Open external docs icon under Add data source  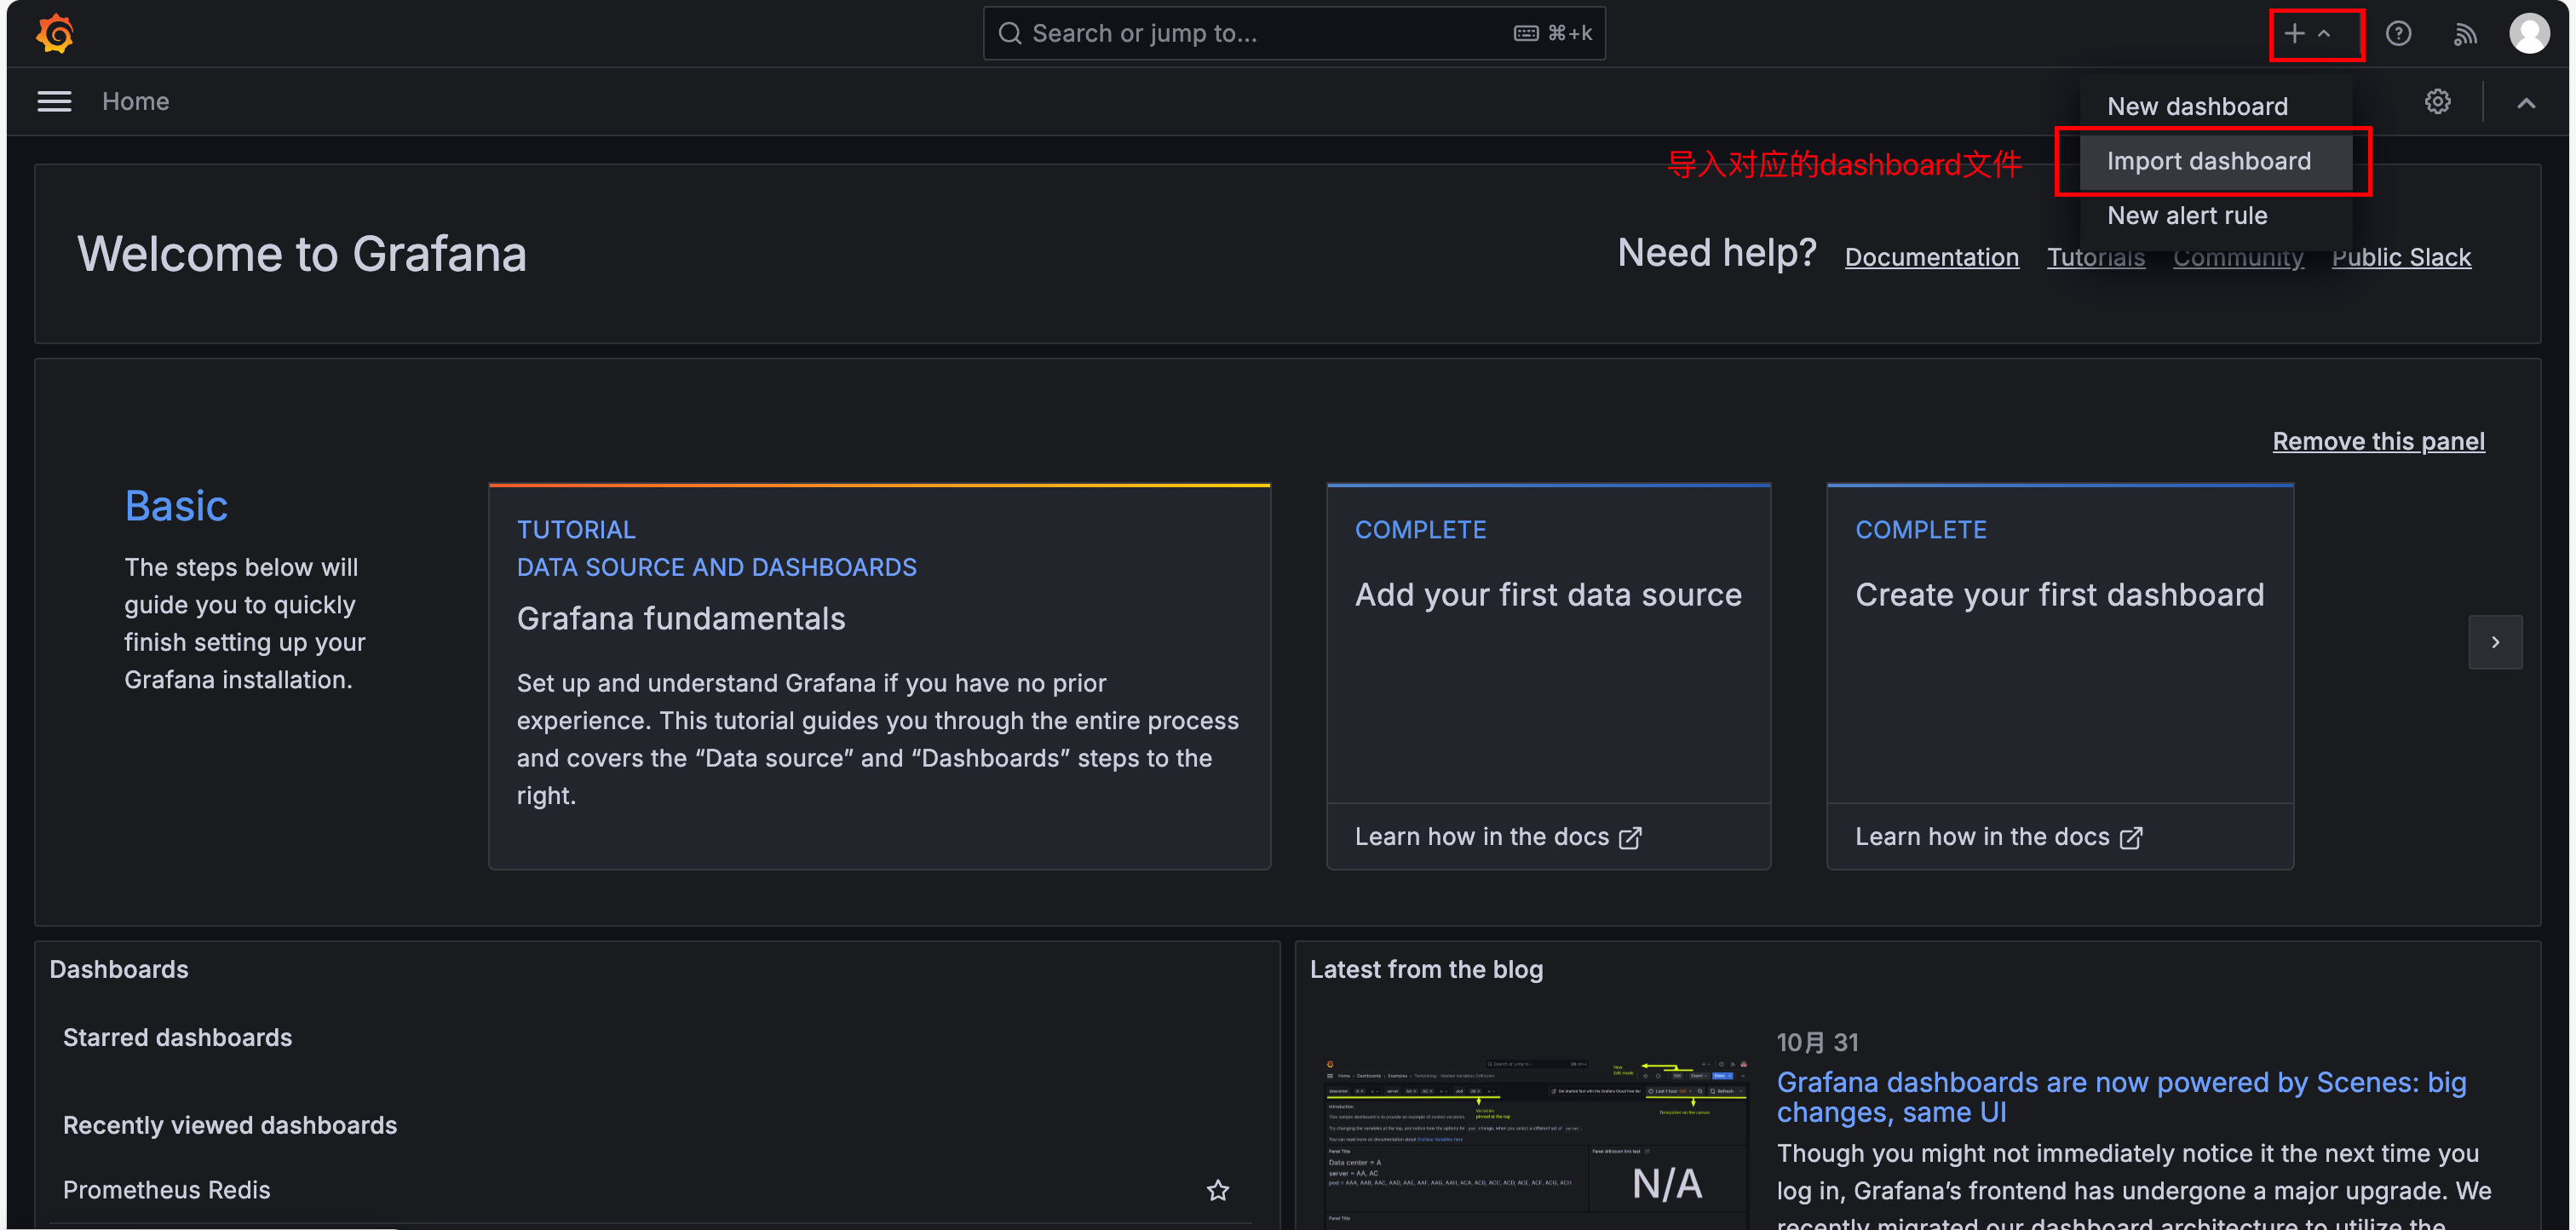(x=1630, y=837)
